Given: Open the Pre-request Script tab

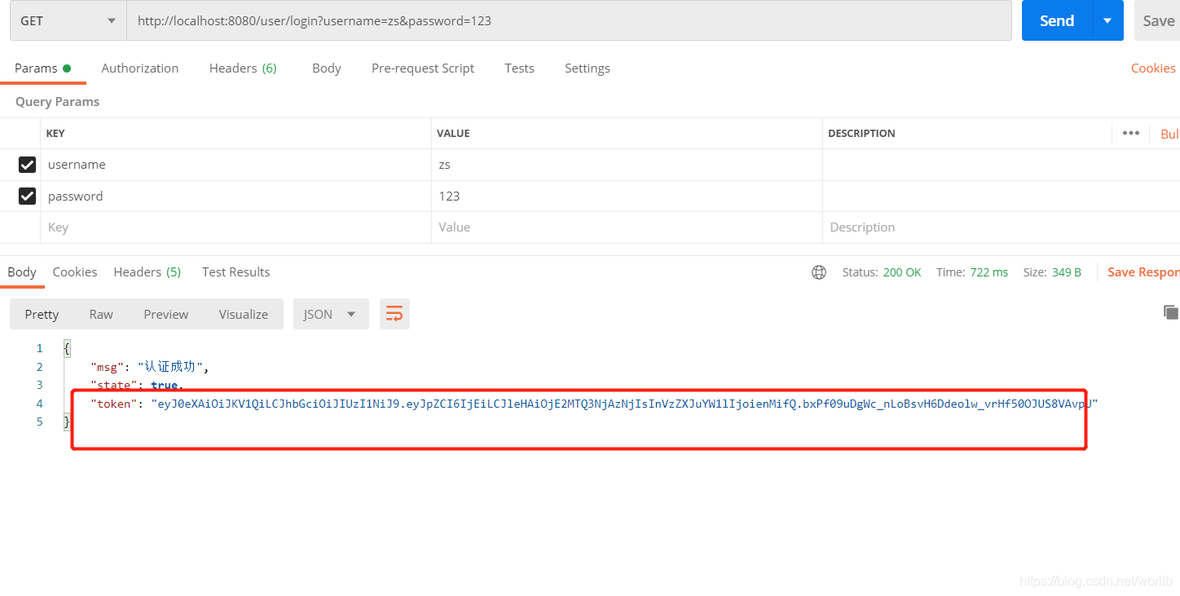Looking at the screenshot, I should (x=423, y=68).
